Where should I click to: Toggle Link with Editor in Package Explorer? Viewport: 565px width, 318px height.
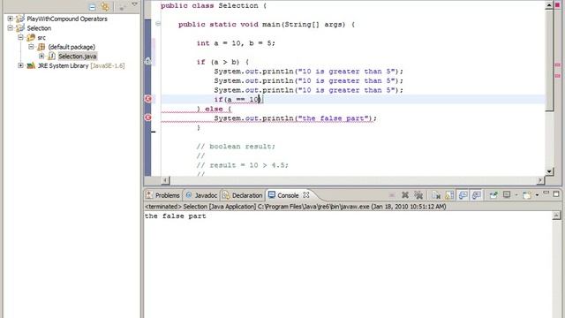pos(105,6)
